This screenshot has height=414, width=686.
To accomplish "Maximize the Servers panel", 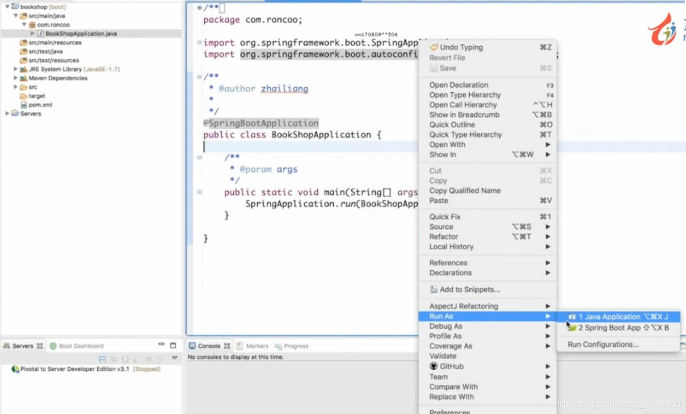I will click(x=173, y=345).
